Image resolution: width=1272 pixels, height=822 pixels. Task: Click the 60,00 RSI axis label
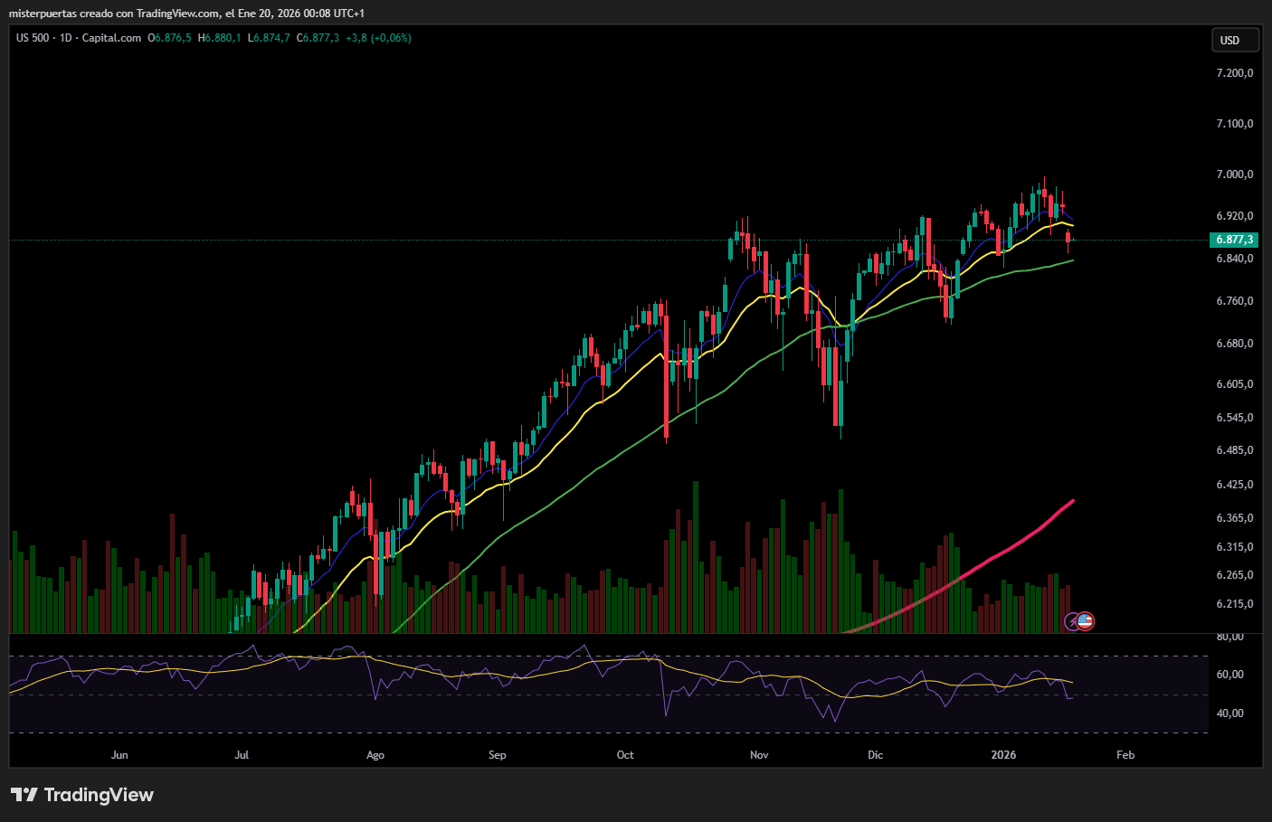(x=1229, y=675)
